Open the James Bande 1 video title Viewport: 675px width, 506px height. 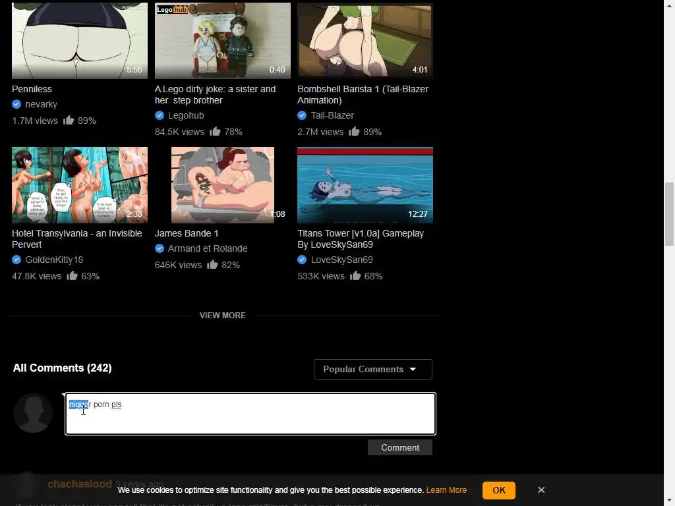(187, 233)
